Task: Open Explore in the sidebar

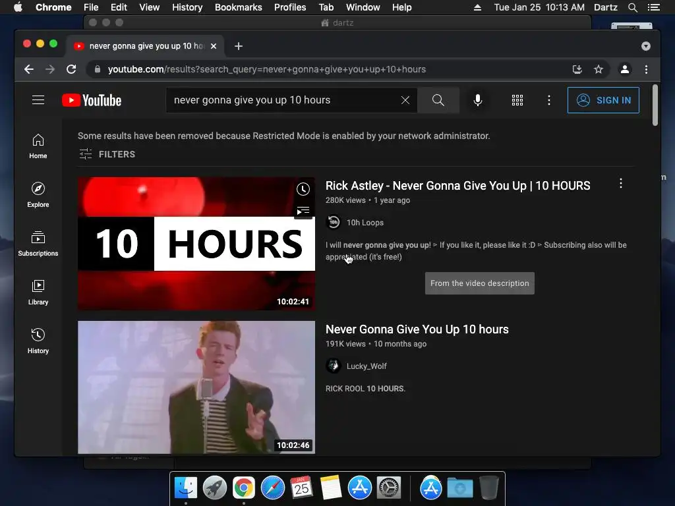Action: coord(38,195)
